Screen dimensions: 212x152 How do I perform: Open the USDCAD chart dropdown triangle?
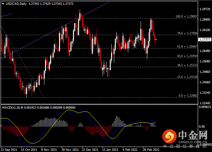pos(3,4)
